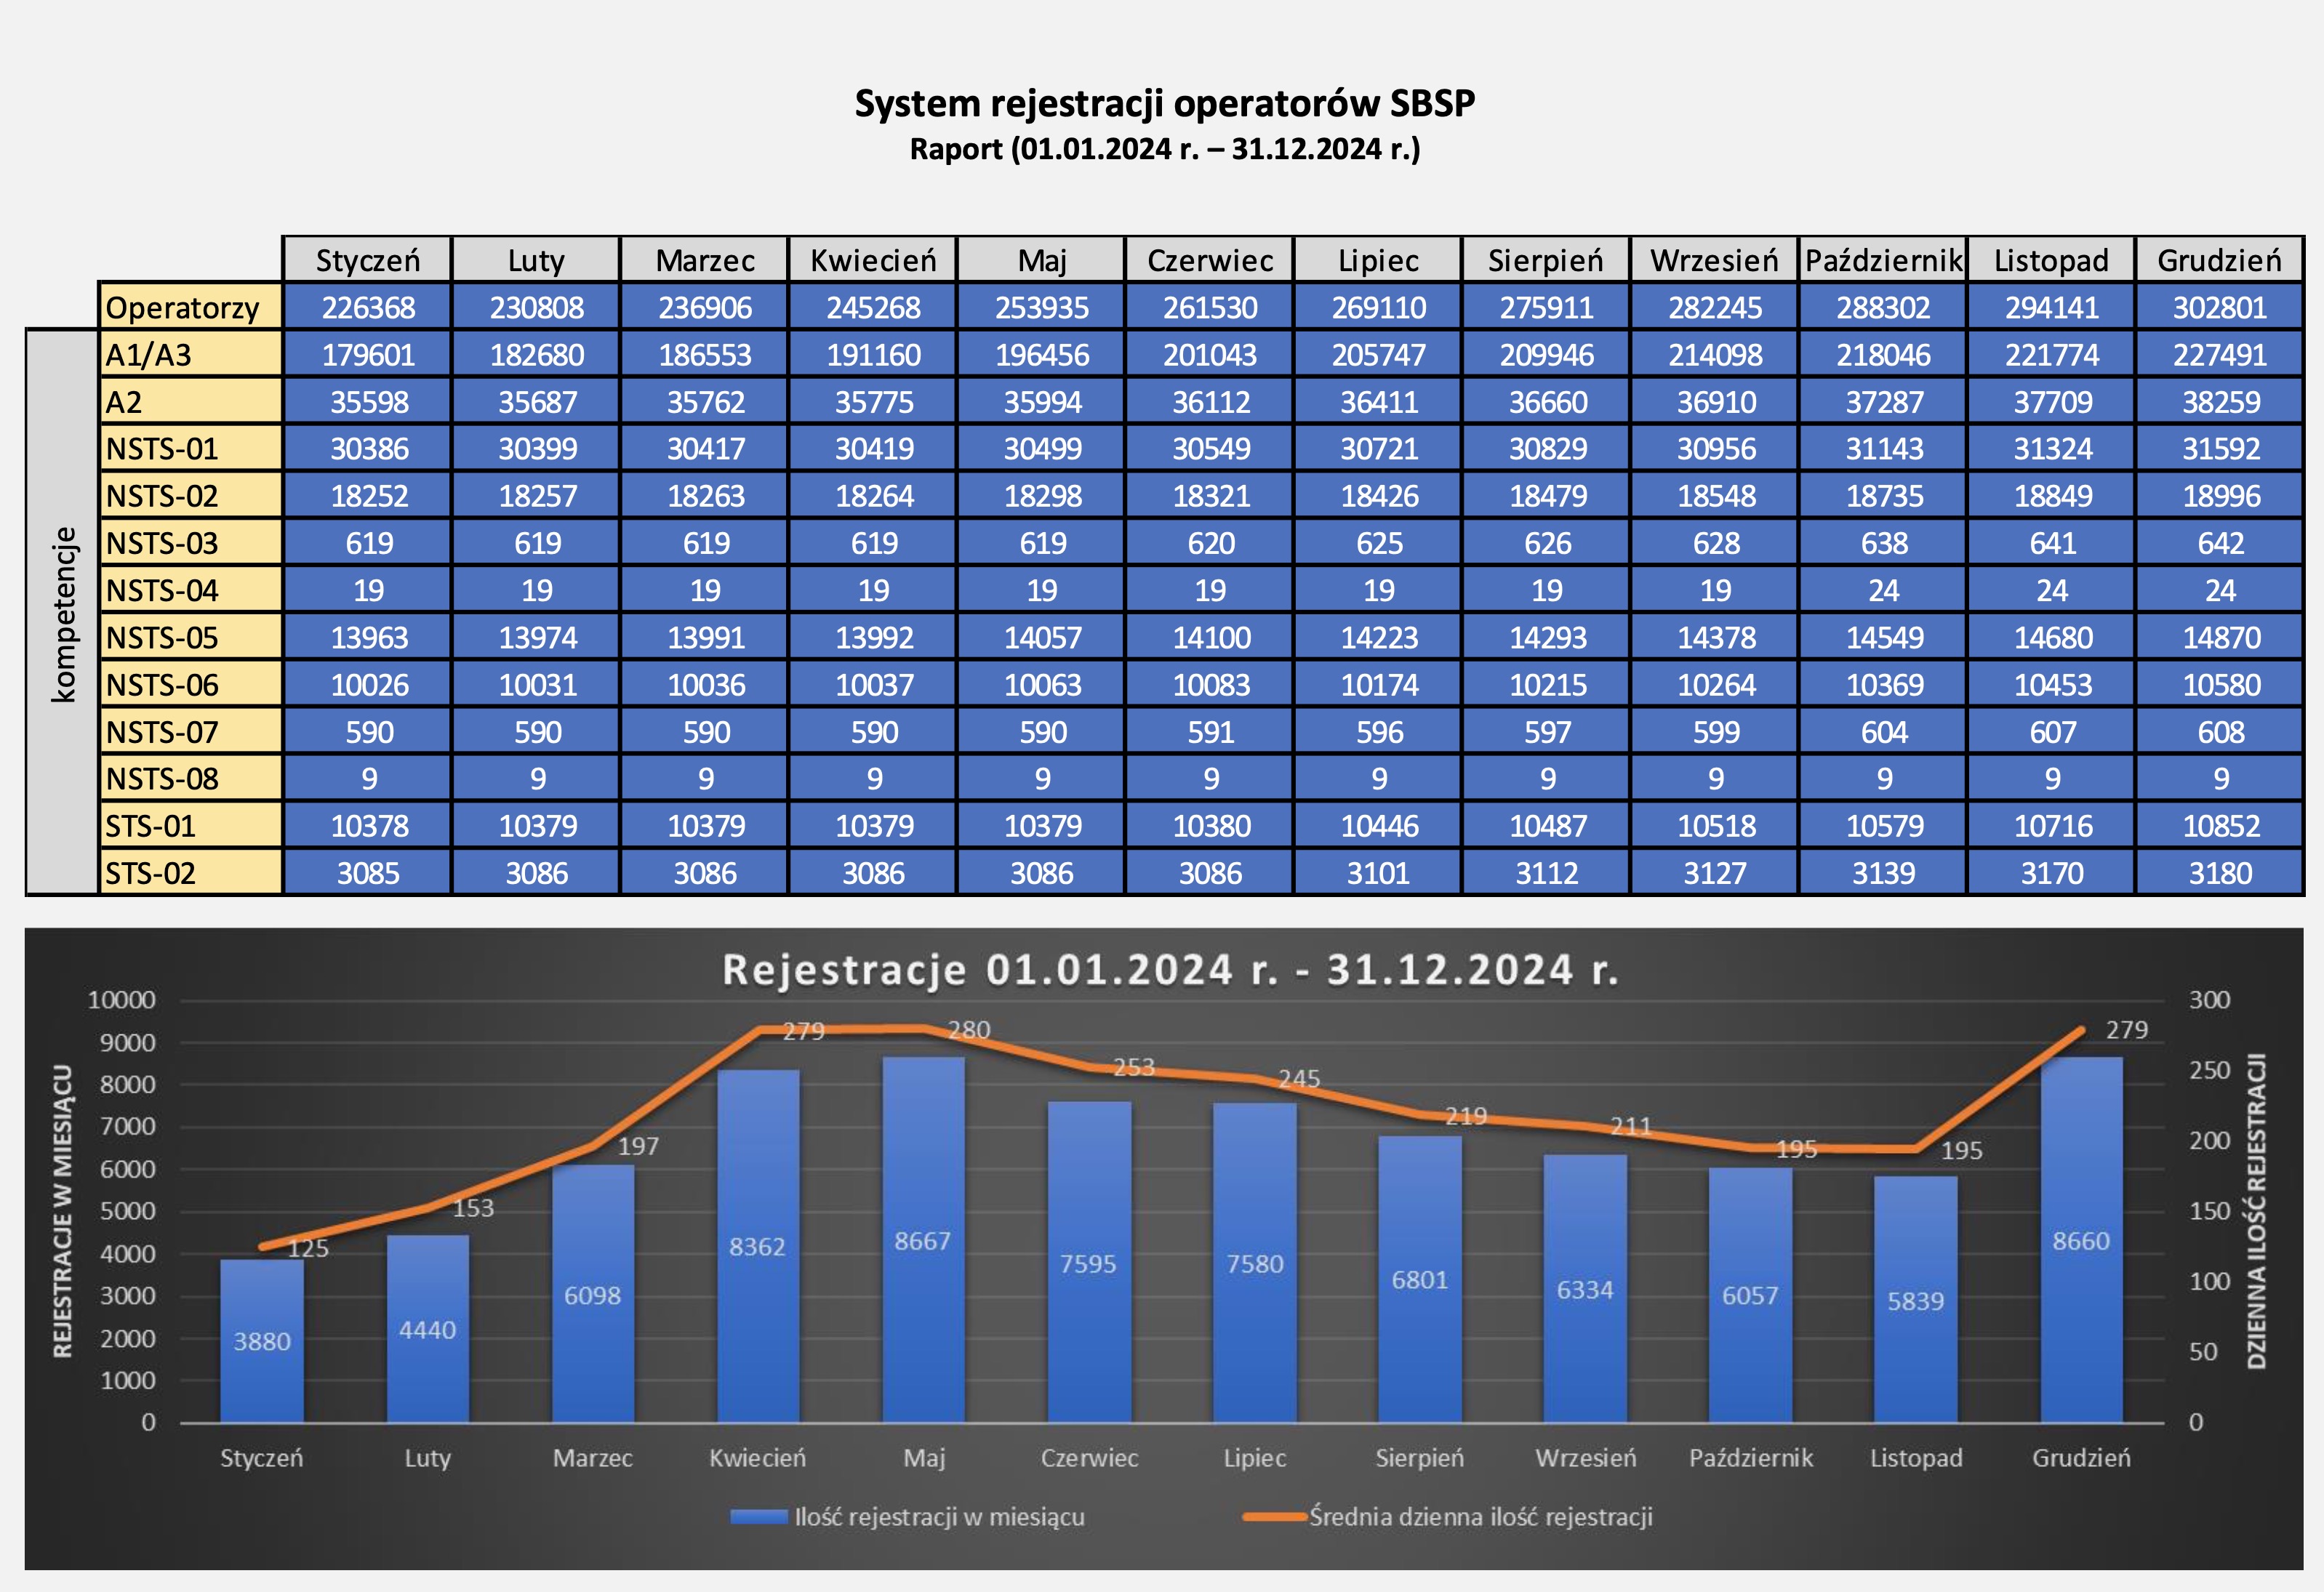Select the Operatorzy value 302801 for Grudzień
Screen dimensions: 2324x1592
click(2219, 307)
